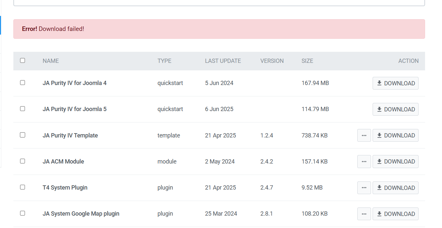This screenshot has width=442, height=228.
Task: Click the JA ACM Module name
Action: 63,162
